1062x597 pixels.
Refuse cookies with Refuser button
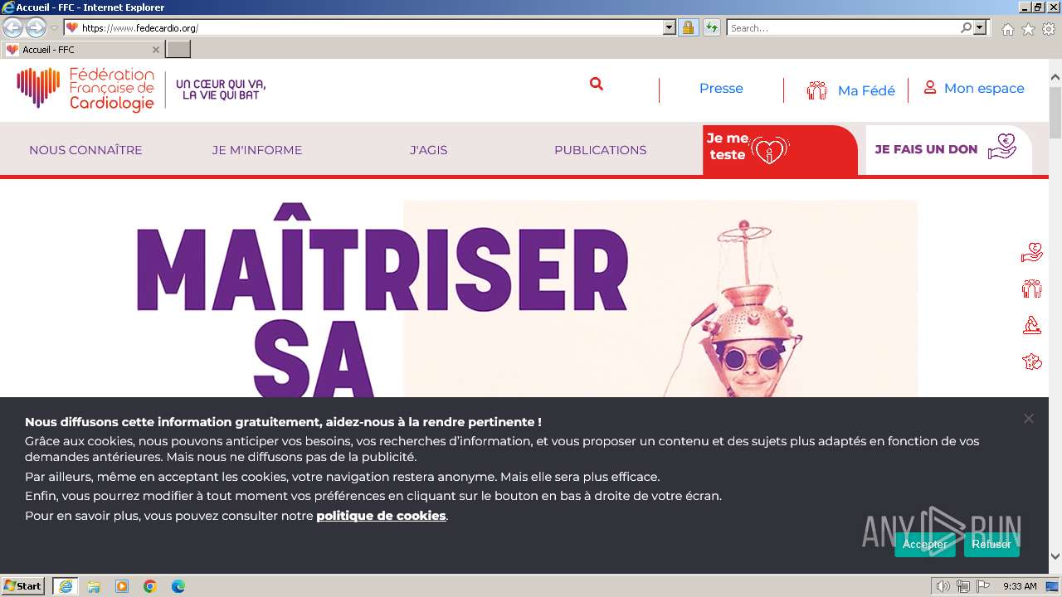991,544
